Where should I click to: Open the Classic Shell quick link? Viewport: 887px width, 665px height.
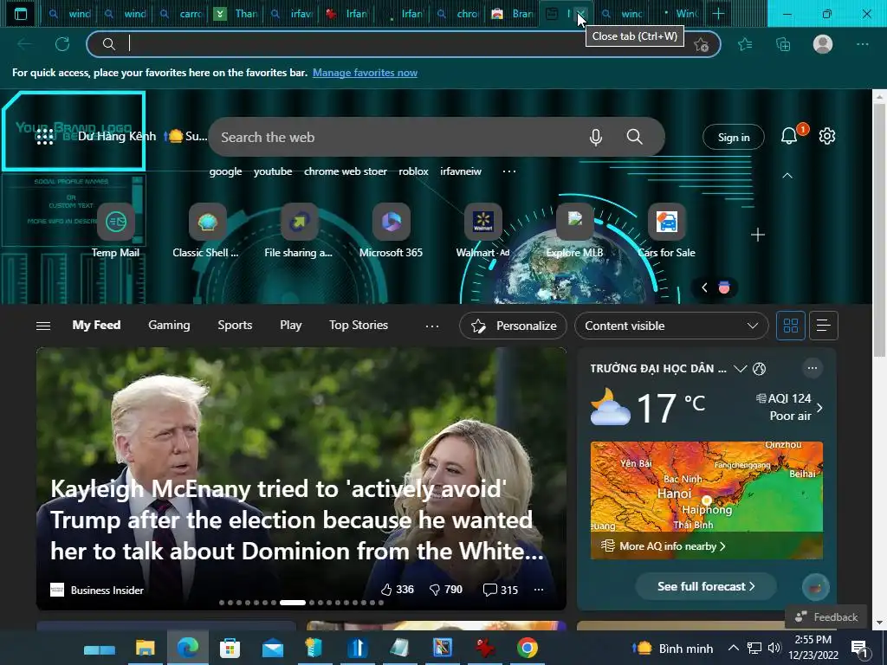pos(206,231)
